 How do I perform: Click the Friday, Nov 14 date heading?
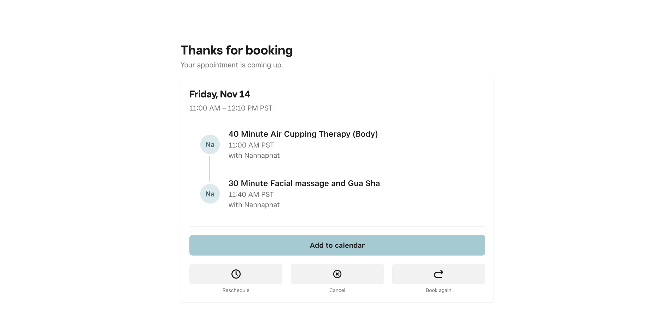[219, 94]
